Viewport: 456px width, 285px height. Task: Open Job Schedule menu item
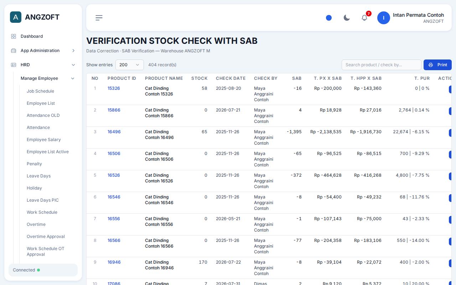40,91
